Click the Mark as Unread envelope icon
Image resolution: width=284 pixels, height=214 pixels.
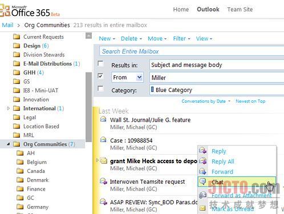click(203, 208)
